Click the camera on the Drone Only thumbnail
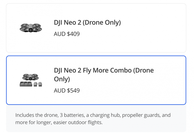 [x=31, y=30]
